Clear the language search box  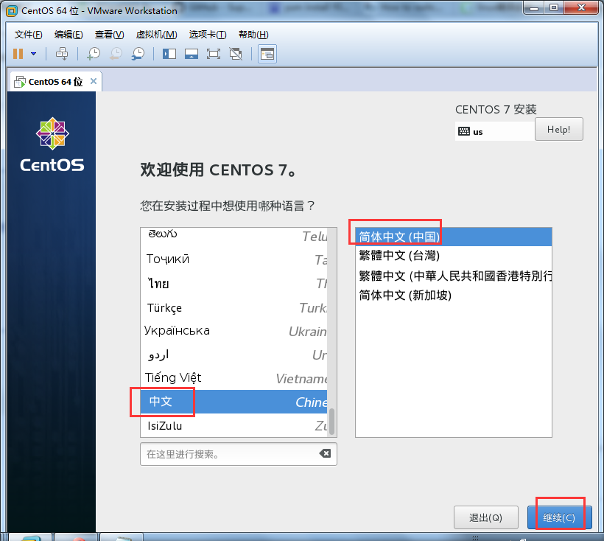coord(325,453)
